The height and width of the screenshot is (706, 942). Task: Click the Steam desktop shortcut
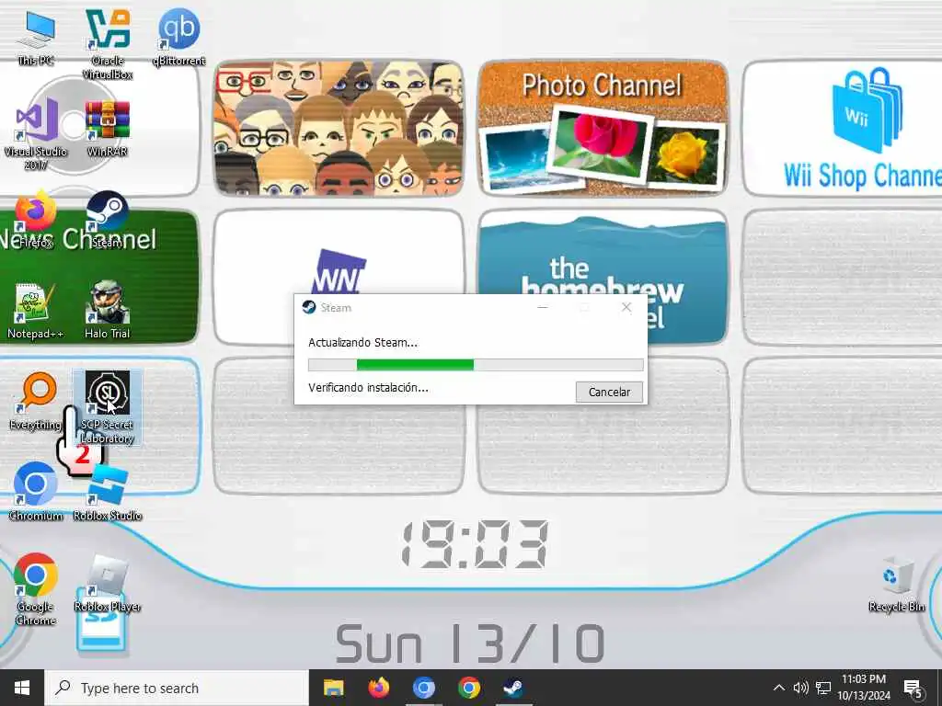click(108, 219)
